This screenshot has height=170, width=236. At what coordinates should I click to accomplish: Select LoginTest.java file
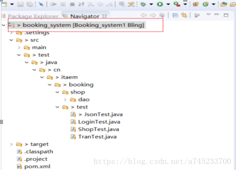pyautogui.click(x=95, y=122)
